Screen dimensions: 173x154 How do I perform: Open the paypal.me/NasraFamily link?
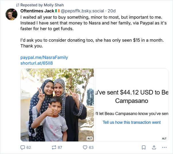click(x=44, y=57)
